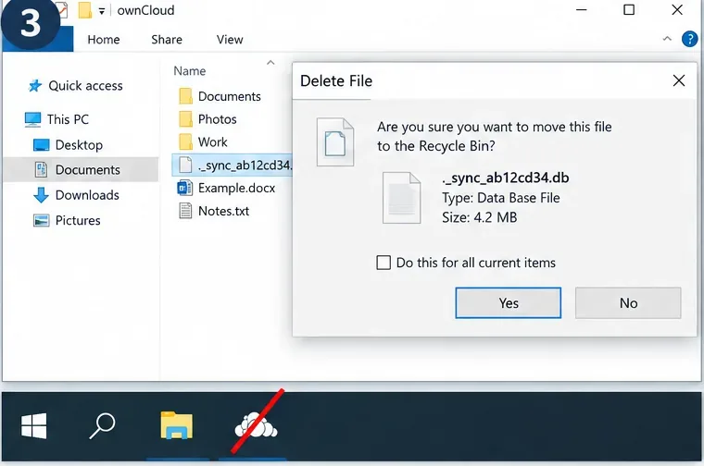Collapse the ribbon with the chevron arrow
Viewport: 704px width, 466px height.
667,39
